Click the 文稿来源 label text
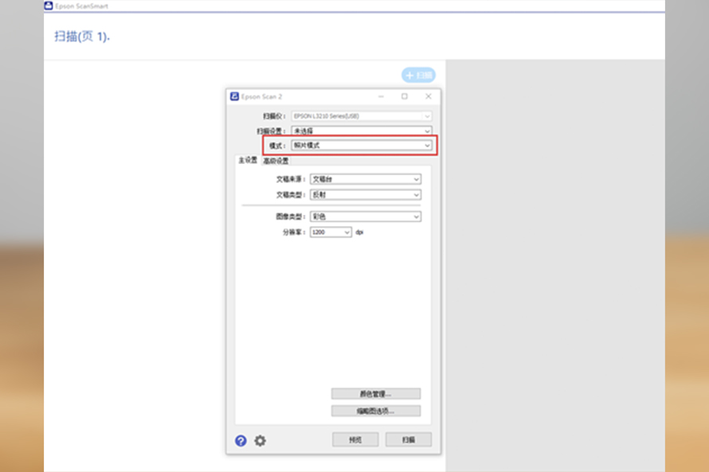 [x=291, y=179]
